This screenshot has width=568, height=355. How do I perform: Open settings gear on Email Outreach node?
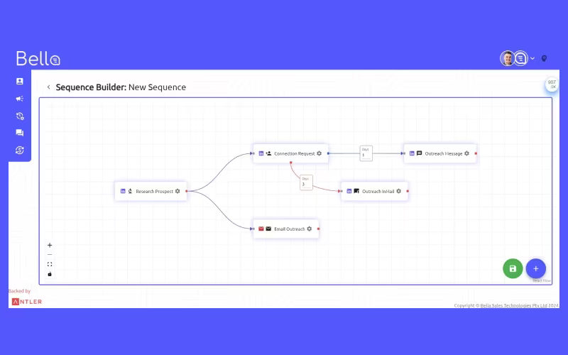pyautogui.click(x=310, y=229)
